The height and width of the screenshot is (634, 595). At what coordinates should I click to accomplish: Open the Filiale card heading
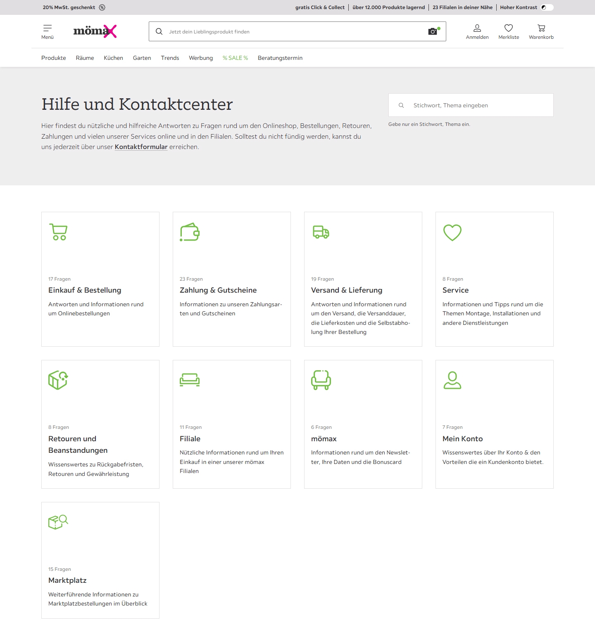[x=190, y=439]
